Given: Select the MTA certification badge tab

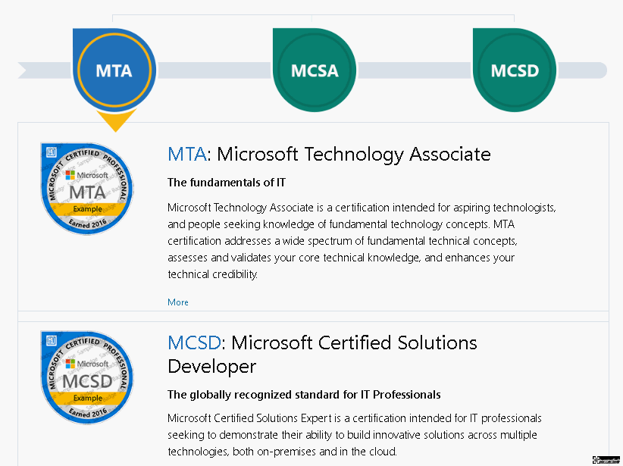Looking at the screenshot, I should (114, 70).
